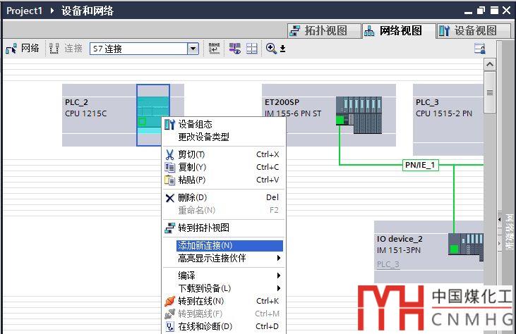Click the vertical scrollbar thumb

point(490,92)
